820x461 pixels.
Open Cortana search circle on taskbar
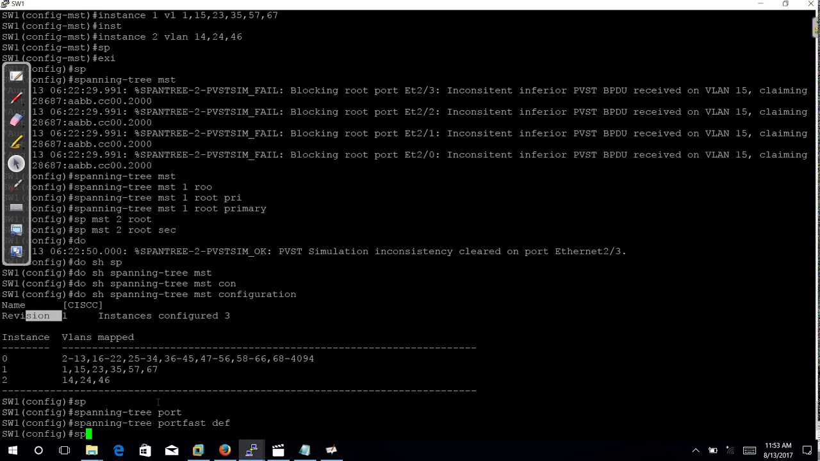38,451
